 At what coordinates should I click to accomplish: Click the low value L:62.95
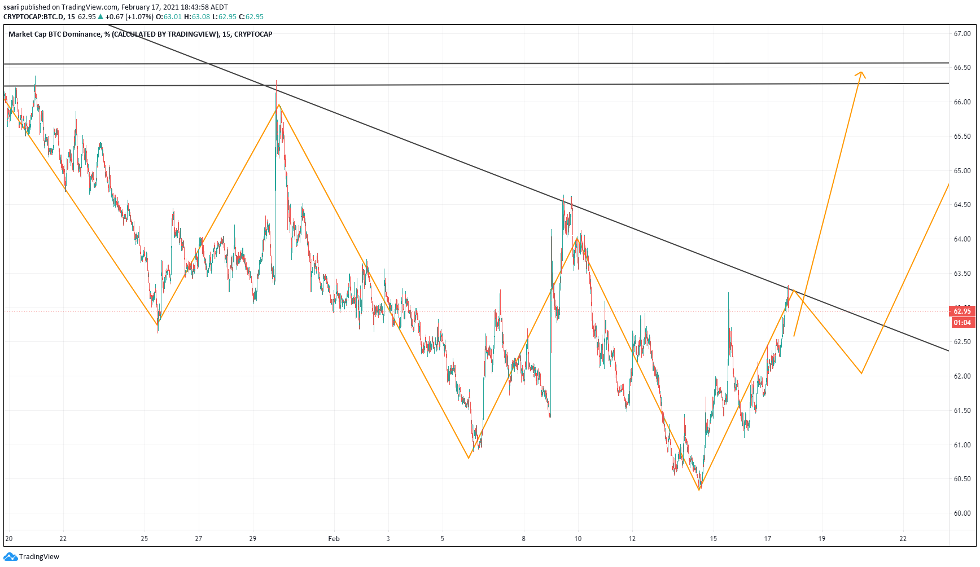coord(224,17)
